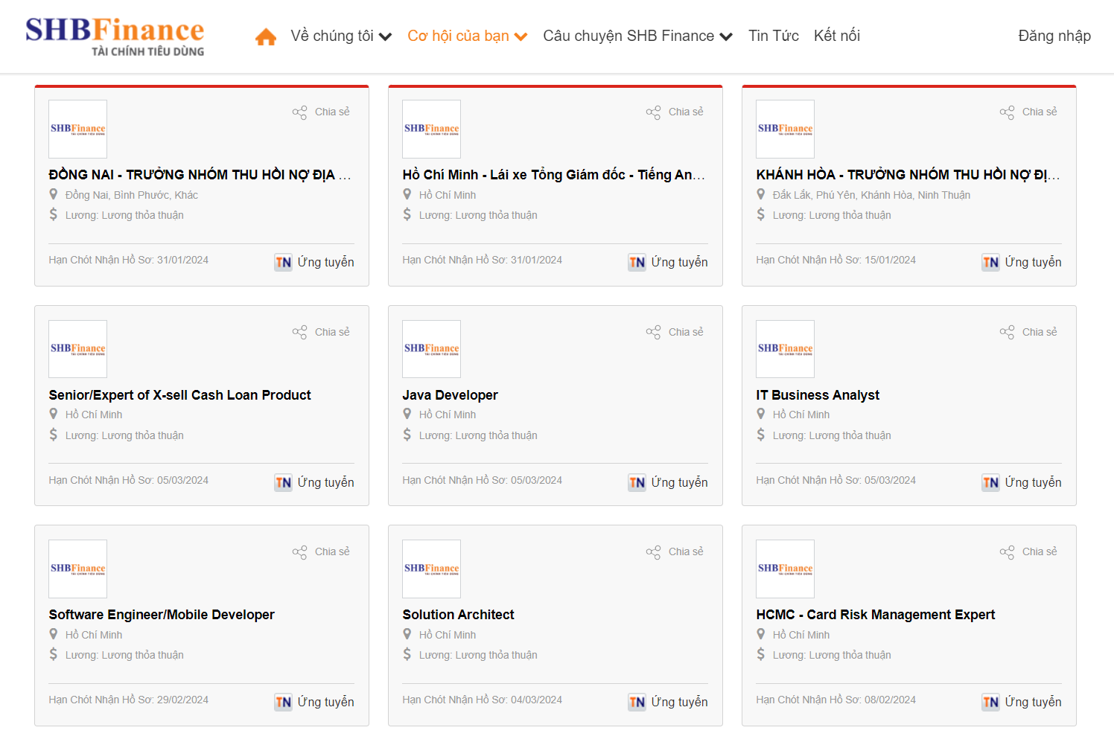Share the Senior/Expert X-sell job

pyautogui.click(x=321, y=332)
